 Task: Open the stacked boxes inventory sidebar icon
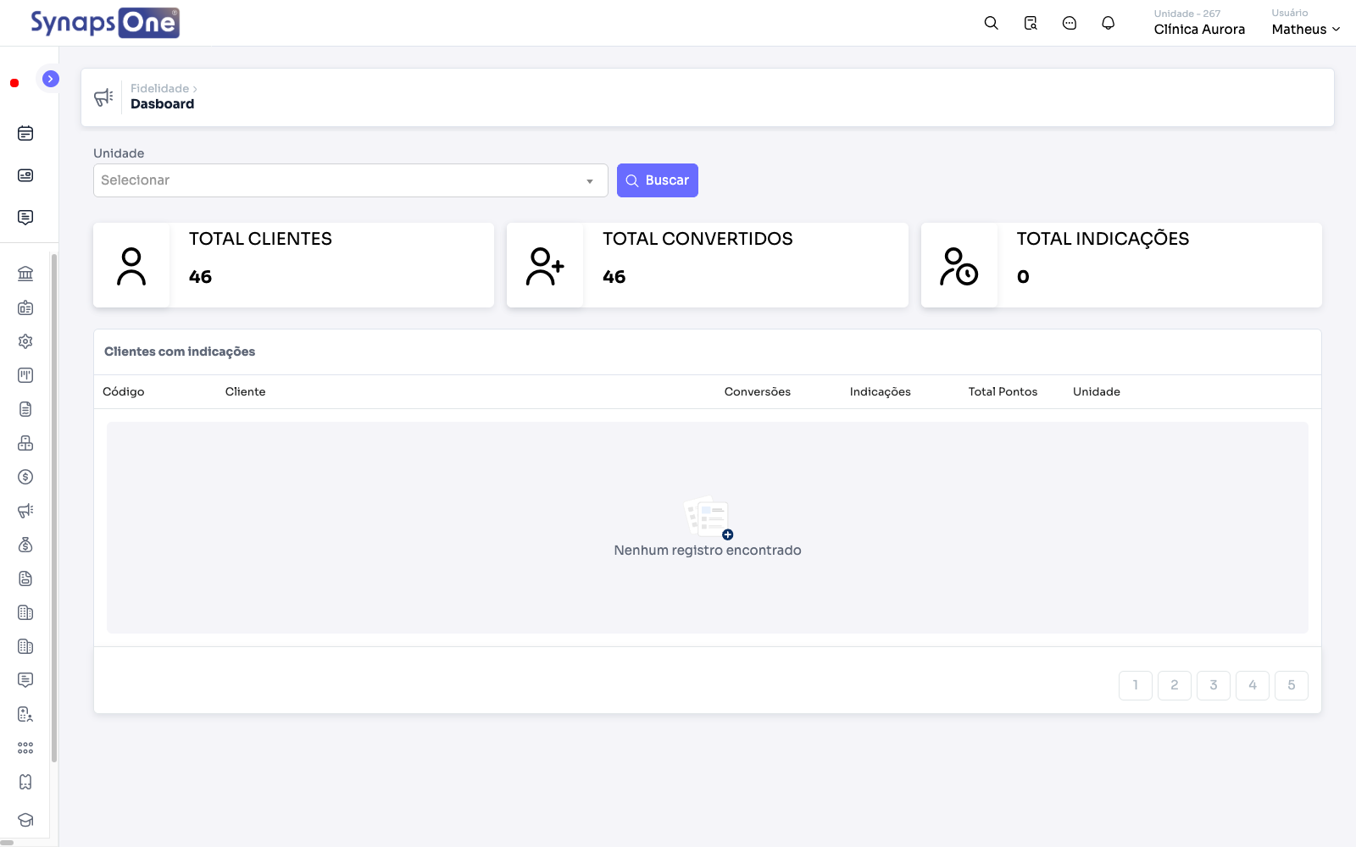[25, 443]
